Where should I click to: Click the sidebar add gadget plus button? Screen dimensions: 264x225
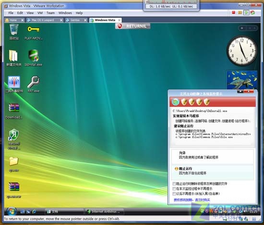click(x=242, y=28)
